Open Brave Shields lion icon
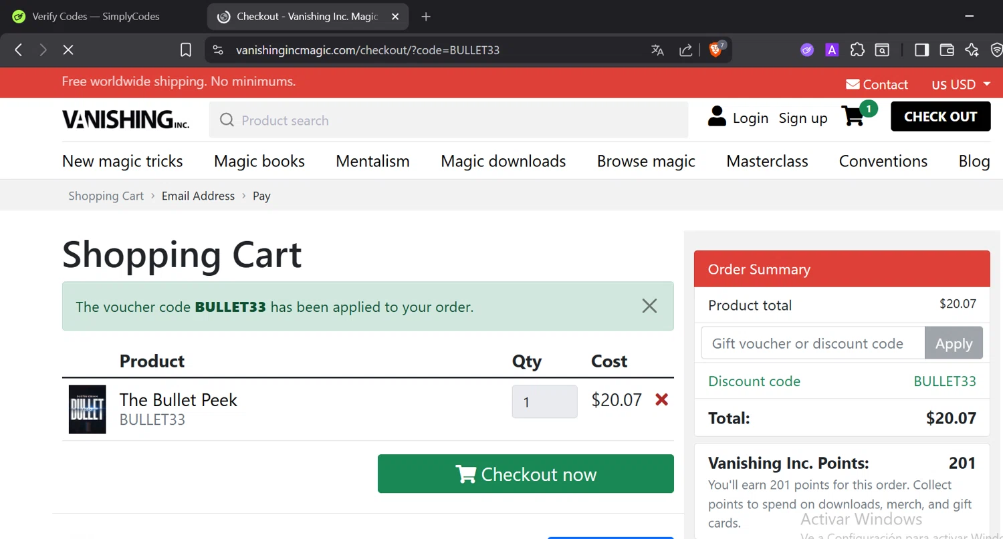 [x=716, y=49]
